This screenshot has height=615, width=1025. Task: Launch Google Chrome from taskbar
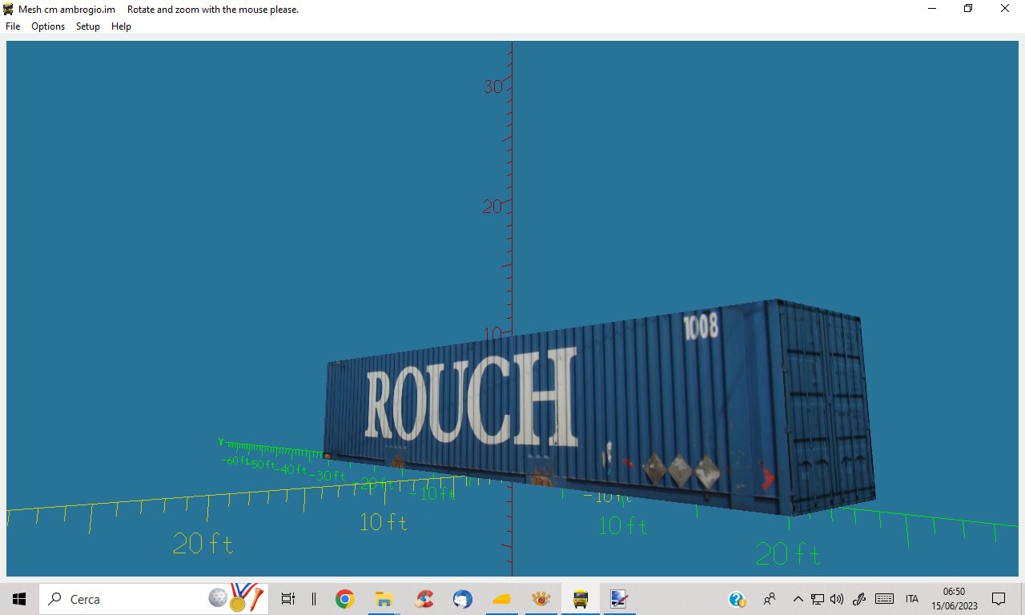[345, 599]
